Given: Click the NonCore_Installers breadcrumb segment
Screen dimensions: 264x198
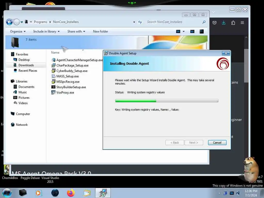Looking at the screenshot, I should point(66,22).
